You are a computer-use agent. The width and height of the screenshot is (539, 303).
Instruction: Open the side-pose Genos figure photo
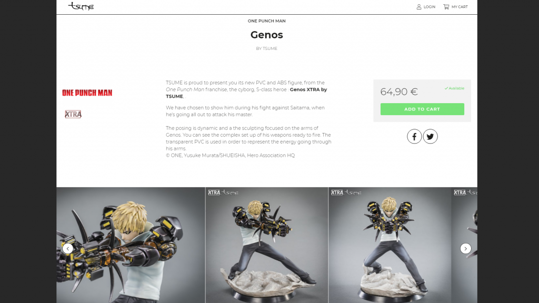pos(267,245)
